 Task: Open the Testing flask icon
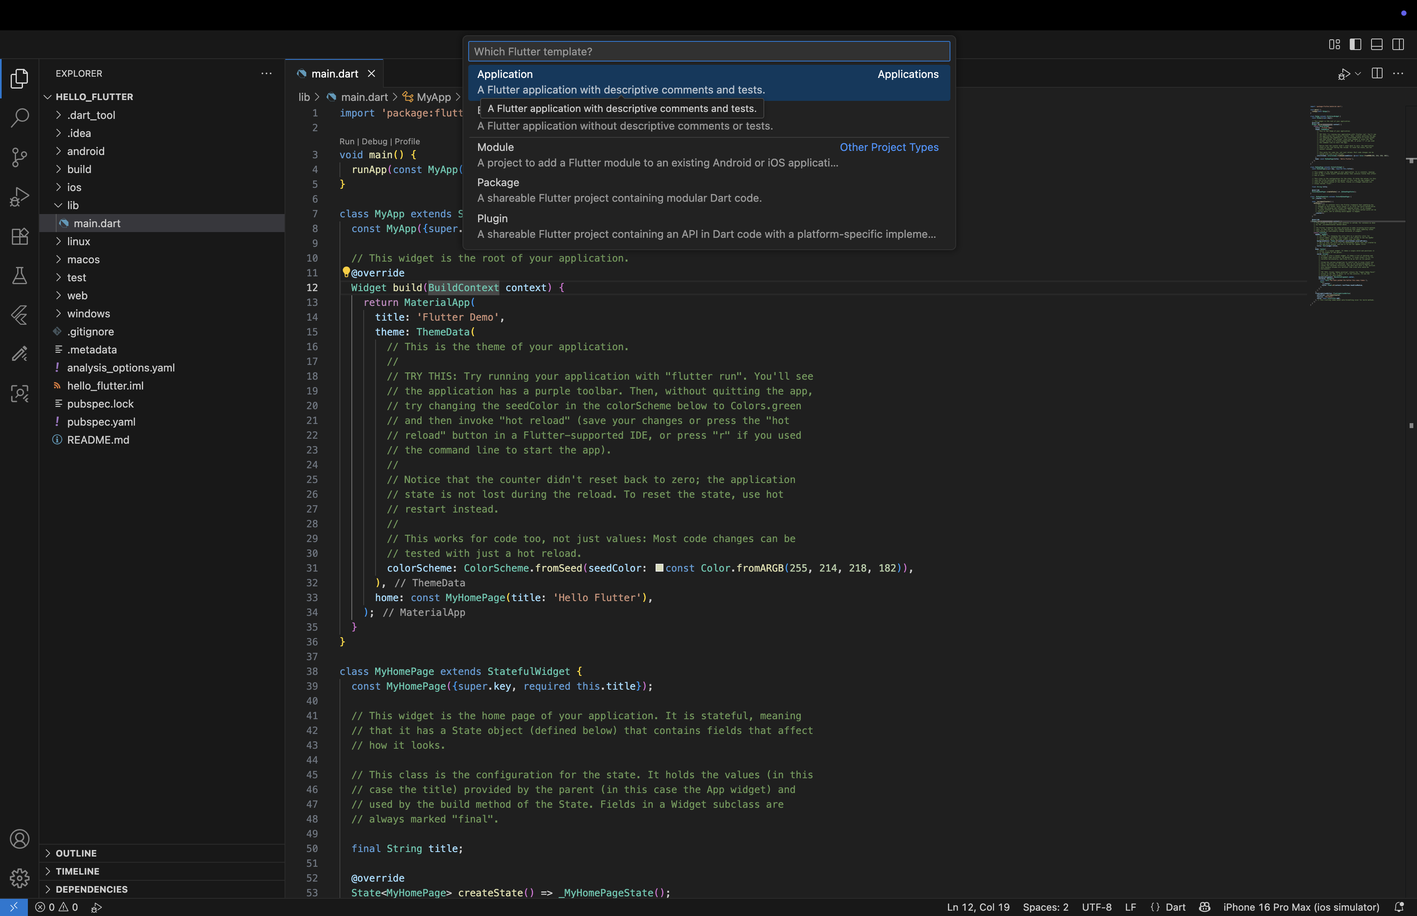pyautogui.click(x=20, y=276)
